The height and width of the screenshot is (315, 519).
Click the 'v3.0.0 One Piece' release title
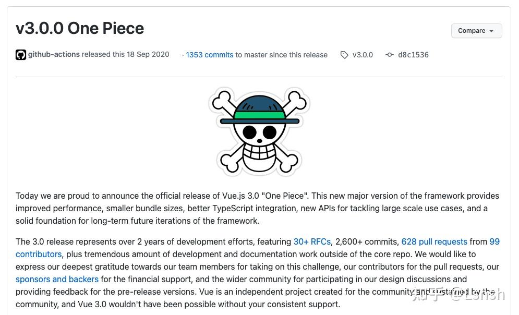click(80, 28)
